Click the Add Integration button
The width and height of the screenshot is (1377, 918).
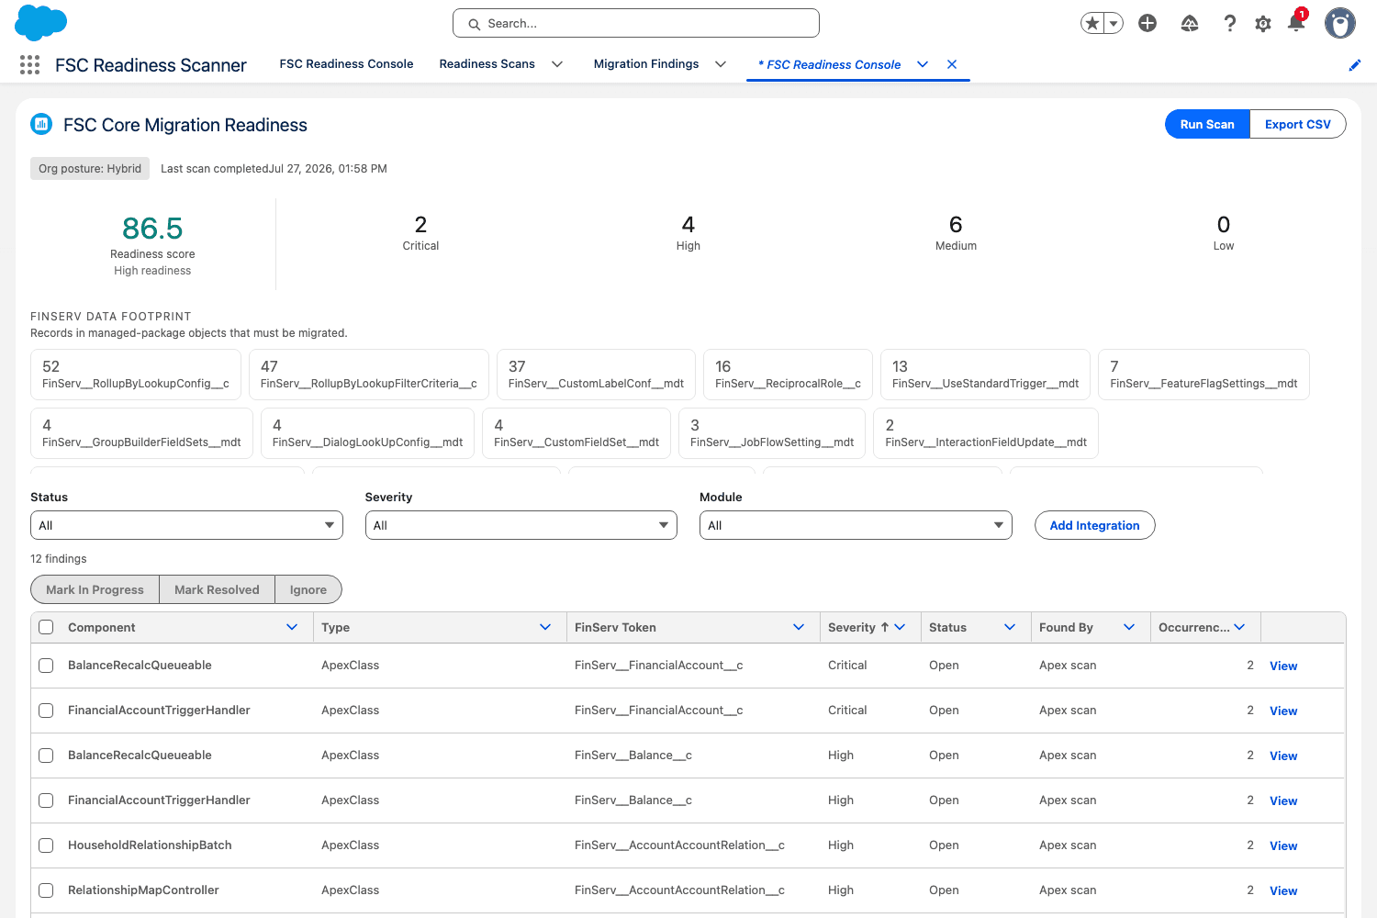pos(1094,525)
